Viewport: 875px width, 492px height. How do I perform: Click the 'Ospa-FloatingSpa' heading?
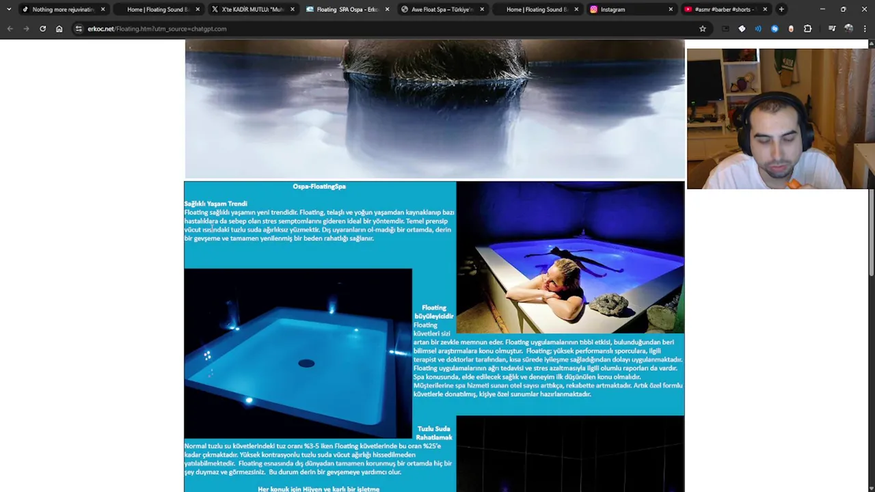point(319,186)
